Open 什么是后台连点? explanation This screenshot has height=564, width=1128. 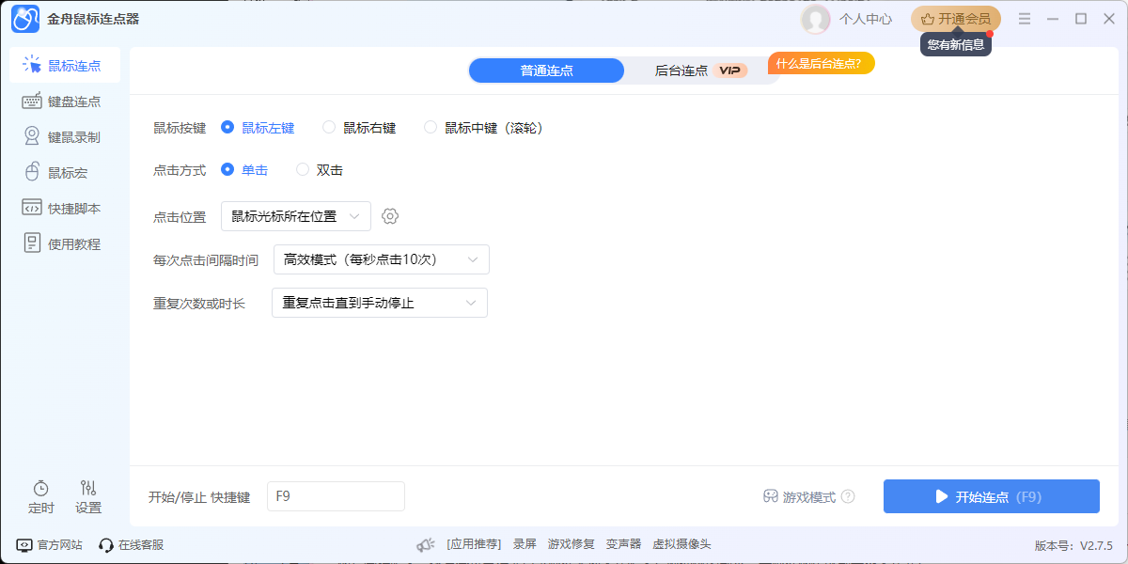click(821, 63)
